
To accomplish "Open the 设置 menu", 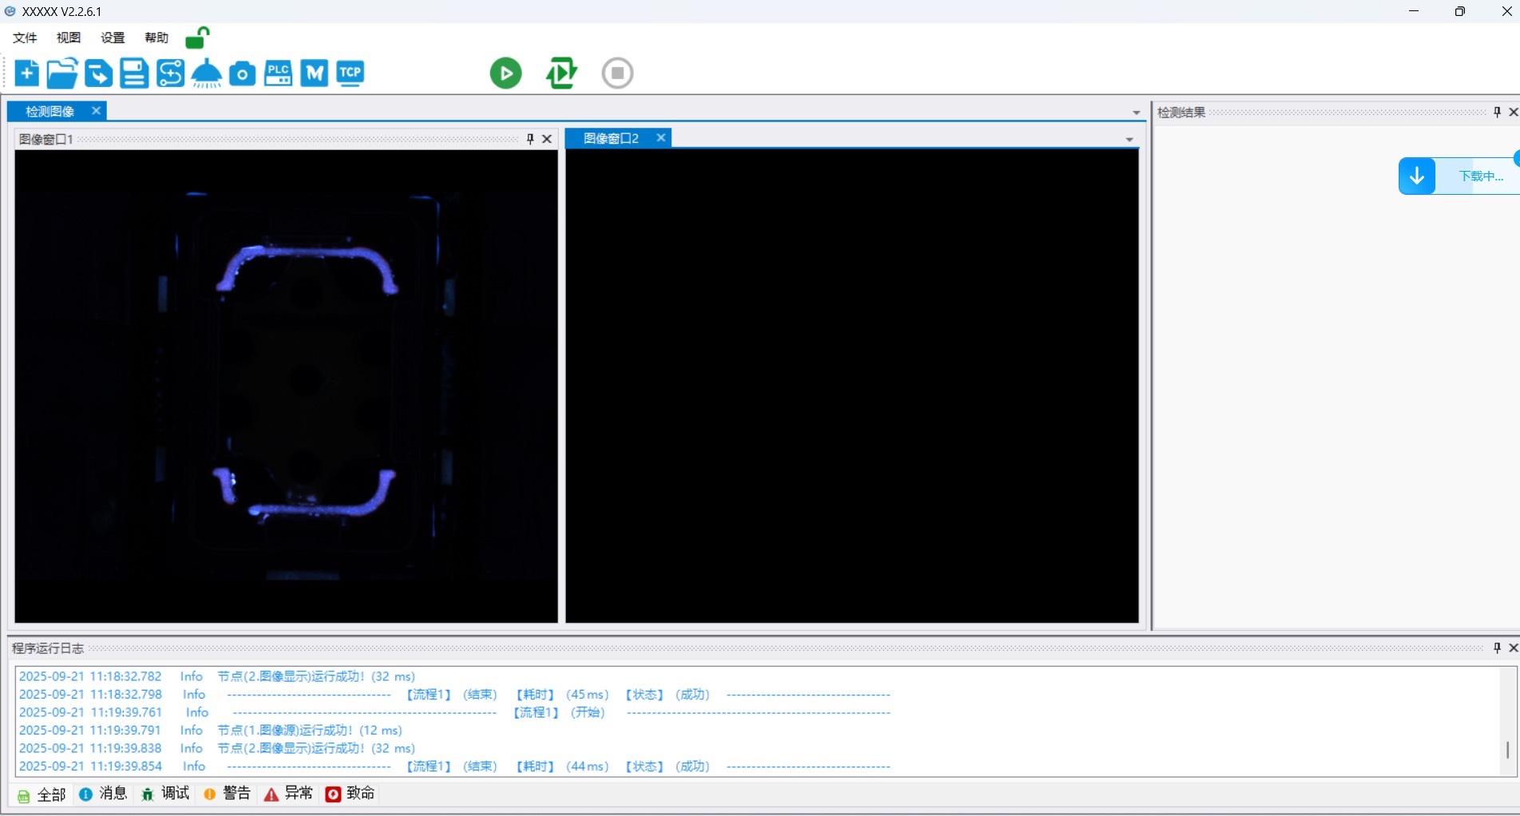I will pos(113,38).
